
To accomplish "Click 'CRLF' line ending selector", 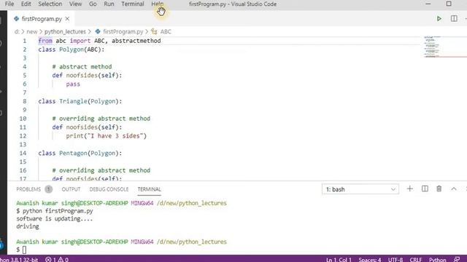I will click(415, 259).
